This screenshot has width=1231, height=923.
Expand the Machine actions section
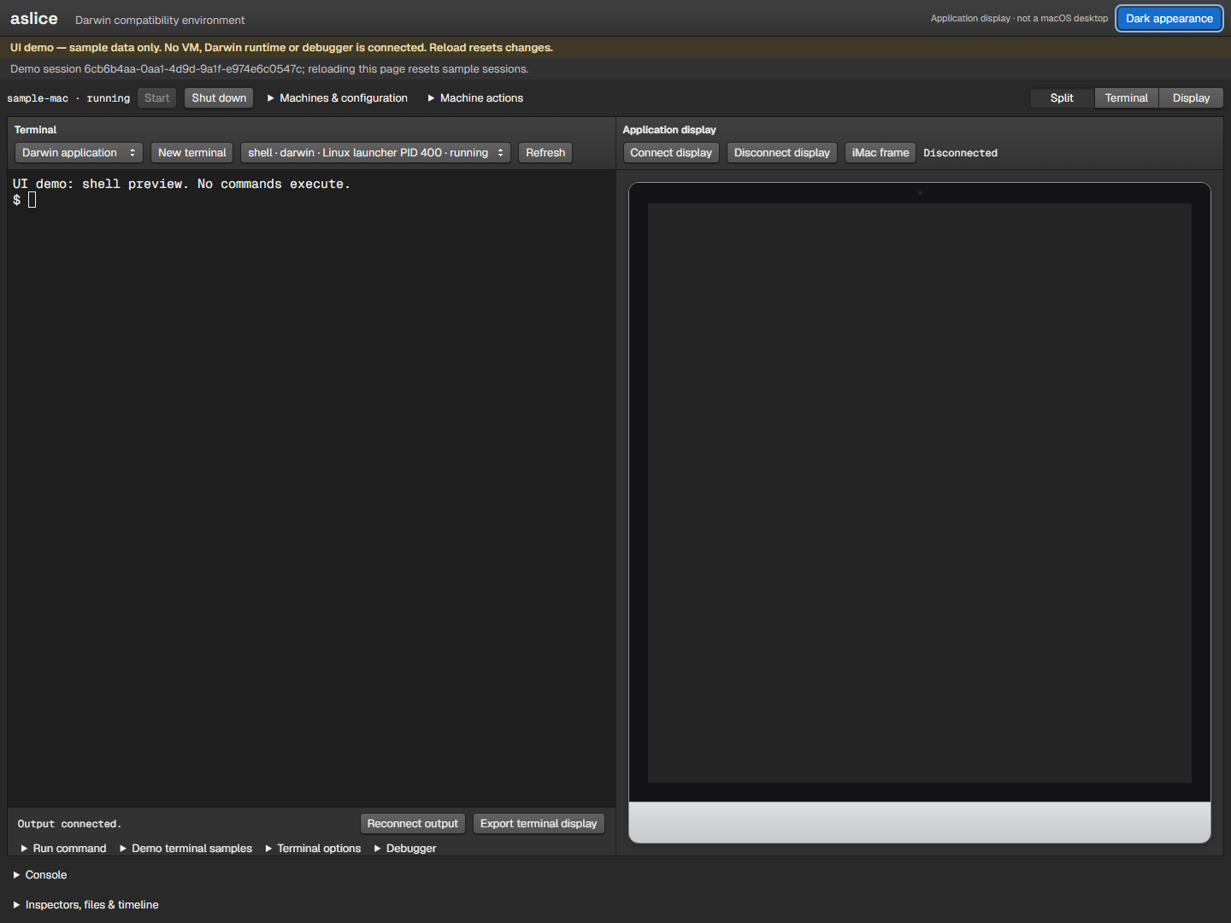pos(475,98)
